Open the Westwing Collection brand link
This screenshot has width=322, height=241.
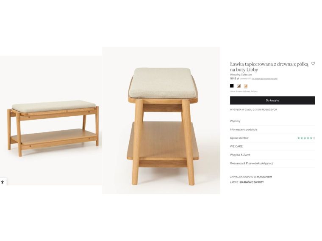coord(241,74)
